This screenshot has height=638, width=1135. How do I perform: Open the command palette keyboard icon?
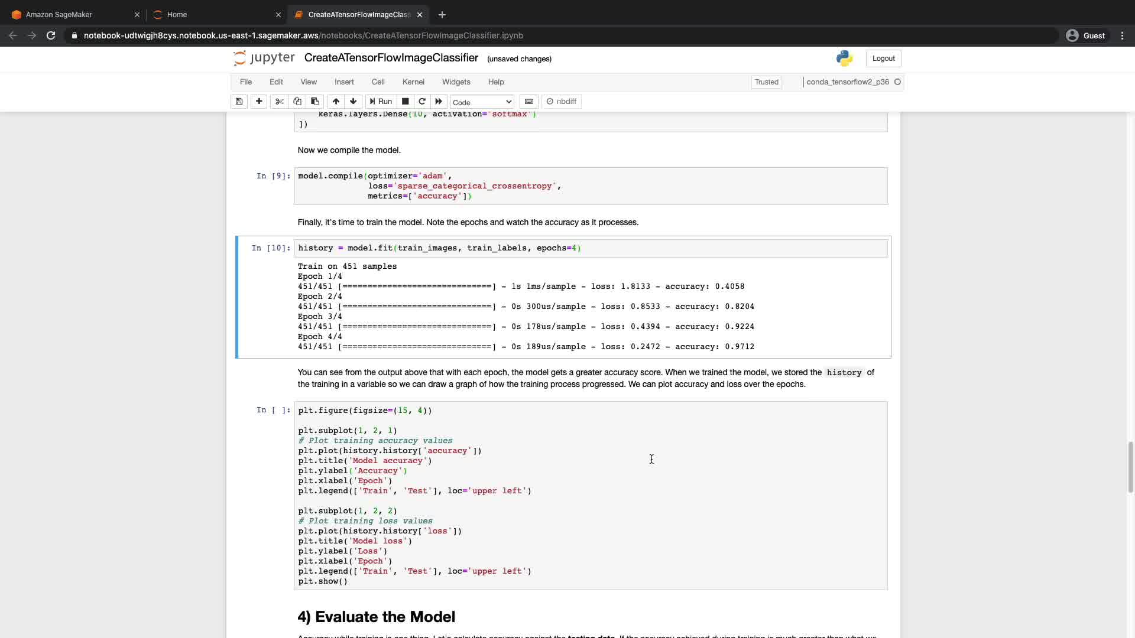pos(529,102)
